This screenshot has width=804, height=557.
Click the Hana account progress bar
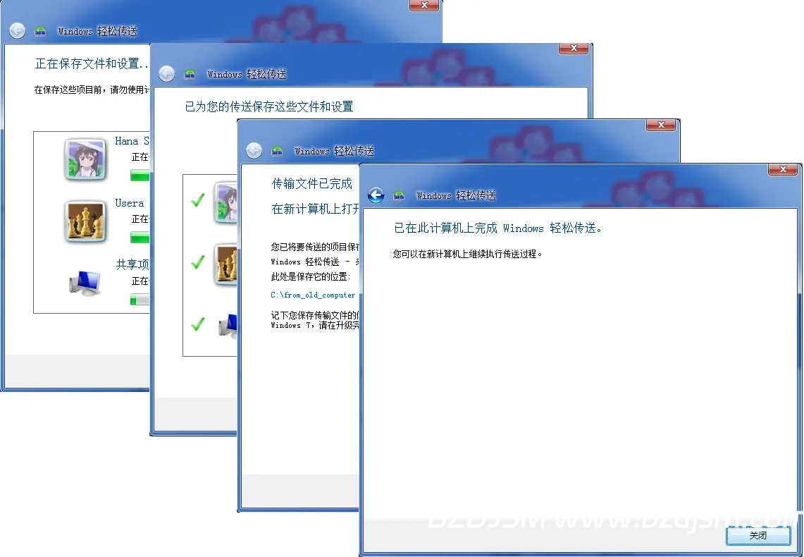[x=140, y=176]
